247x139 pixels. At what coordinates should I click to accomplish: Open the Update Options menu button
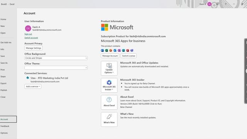point(109,68)
